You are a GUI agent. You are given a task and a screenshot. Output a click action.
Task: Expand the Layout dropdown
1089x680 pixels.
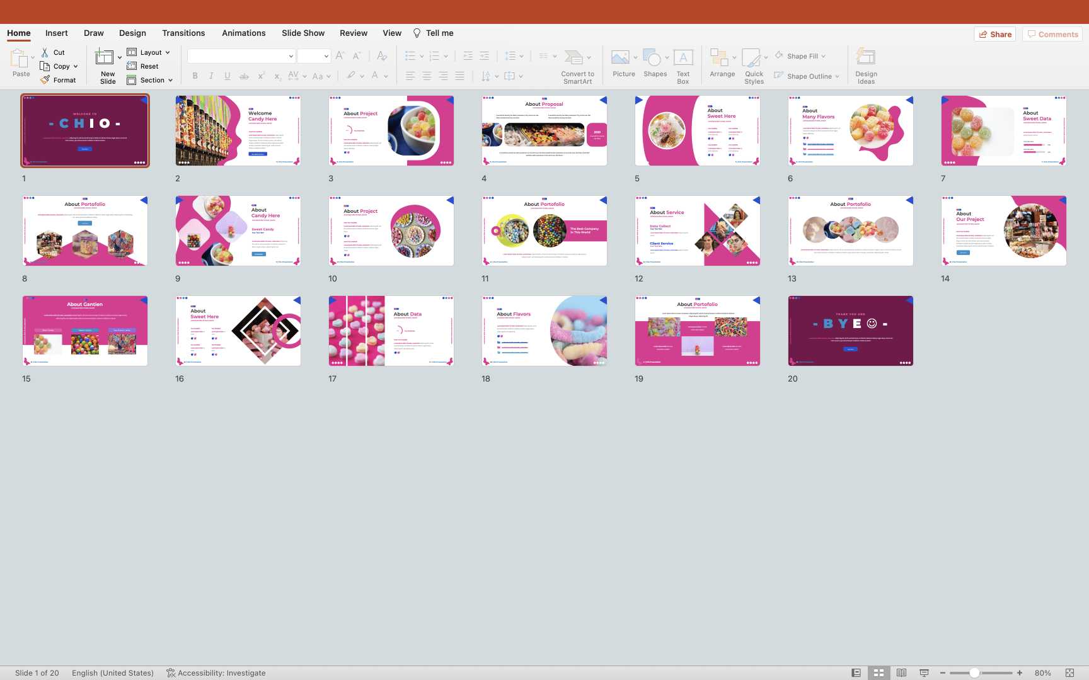[168, 53]
